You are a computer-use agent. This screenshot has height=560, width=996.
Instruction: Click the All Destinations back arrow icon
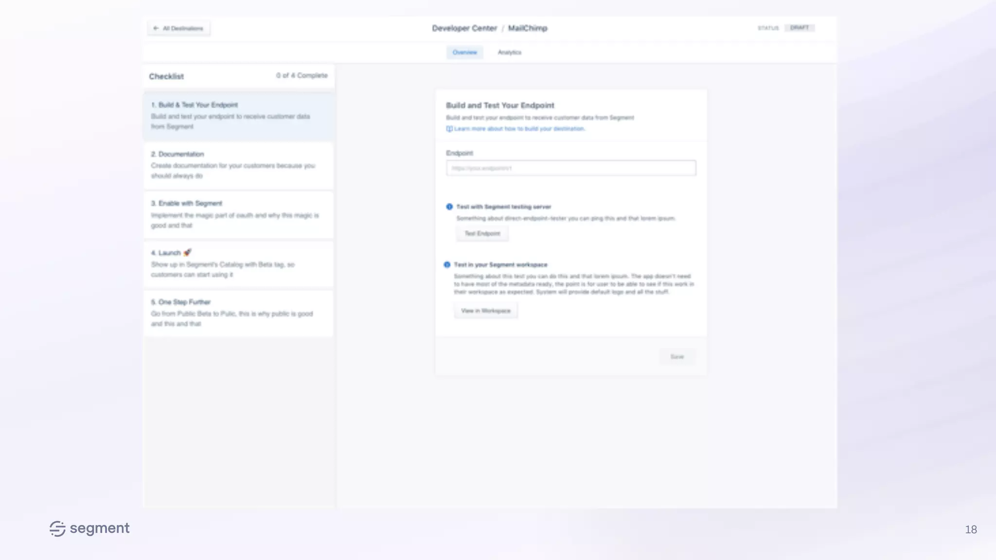[156, 28]
